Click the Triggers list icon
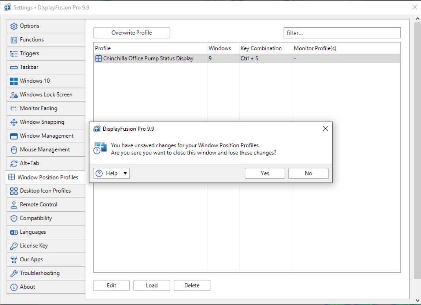 [14, 53]
